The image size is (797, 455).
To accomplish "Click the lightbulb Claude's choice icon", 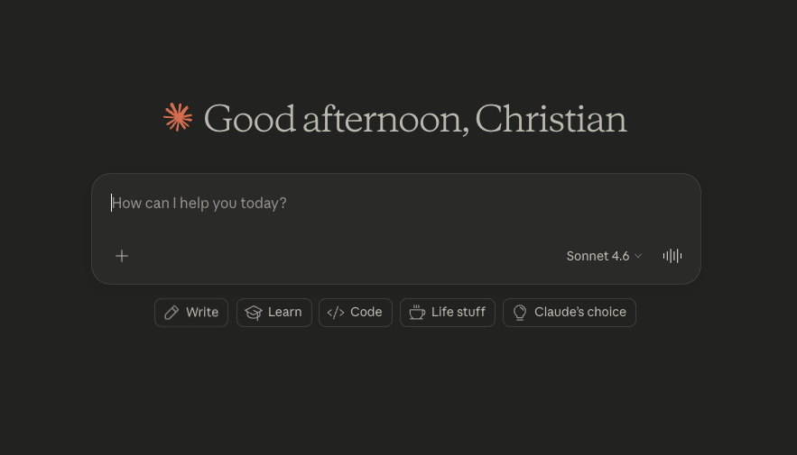I will click(520, 313).
